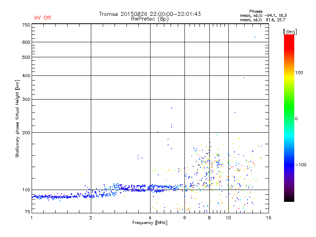316x237 pixels.
Task: Select the 'mean, sd,O: -94.1, 18.3' line
Action: click(263, 15)
